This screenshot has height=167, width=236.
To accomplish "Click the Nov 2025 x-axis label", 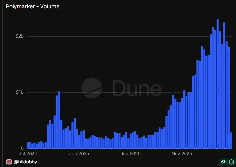I will click(x=182, y=154).
